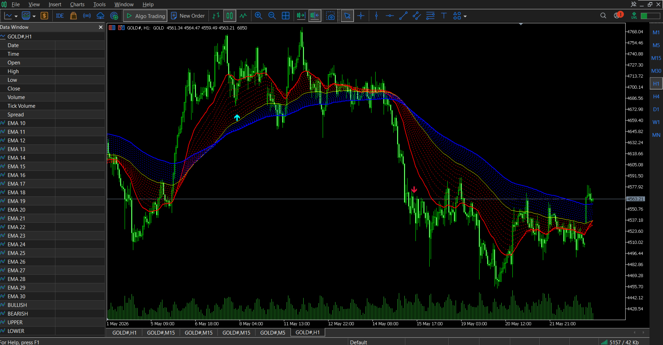Click the New Order button
This screenshot has height=345, width=663.
(x=188, y=16)
